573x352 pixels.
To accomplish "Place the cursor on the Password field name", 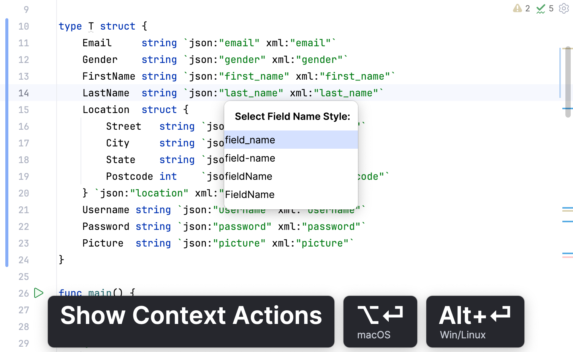I will point(106,226).
